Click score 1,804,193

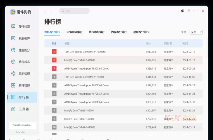tap(151, 94)
